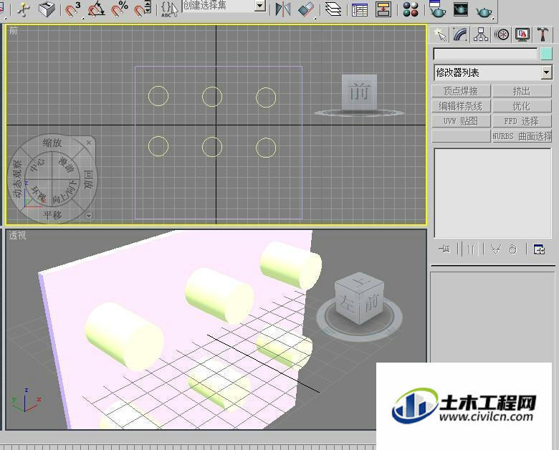The image size is (559, 450).
Task: Open the Rendered Frame Window icon
Action: [x=461, y=9]
